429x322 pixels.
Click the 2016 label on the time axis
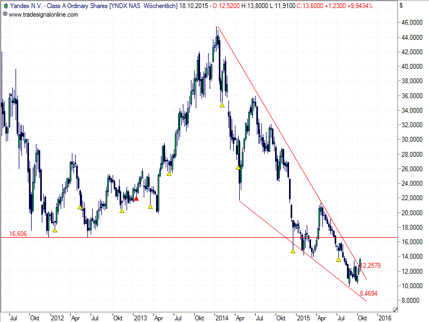point(384,318)
